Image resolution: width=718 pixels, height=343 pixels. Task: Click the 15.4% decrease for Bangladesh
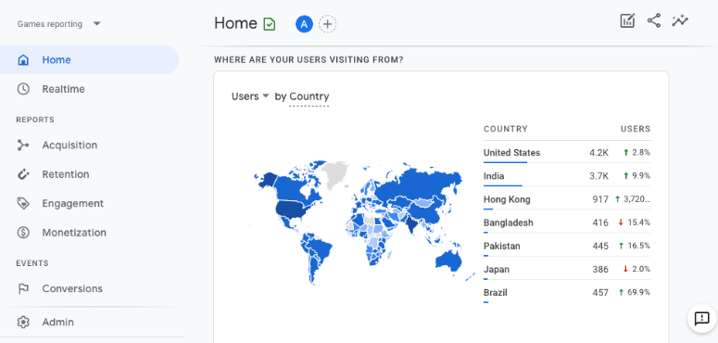click(635, 222)
